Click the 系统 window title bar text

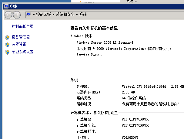13,6
